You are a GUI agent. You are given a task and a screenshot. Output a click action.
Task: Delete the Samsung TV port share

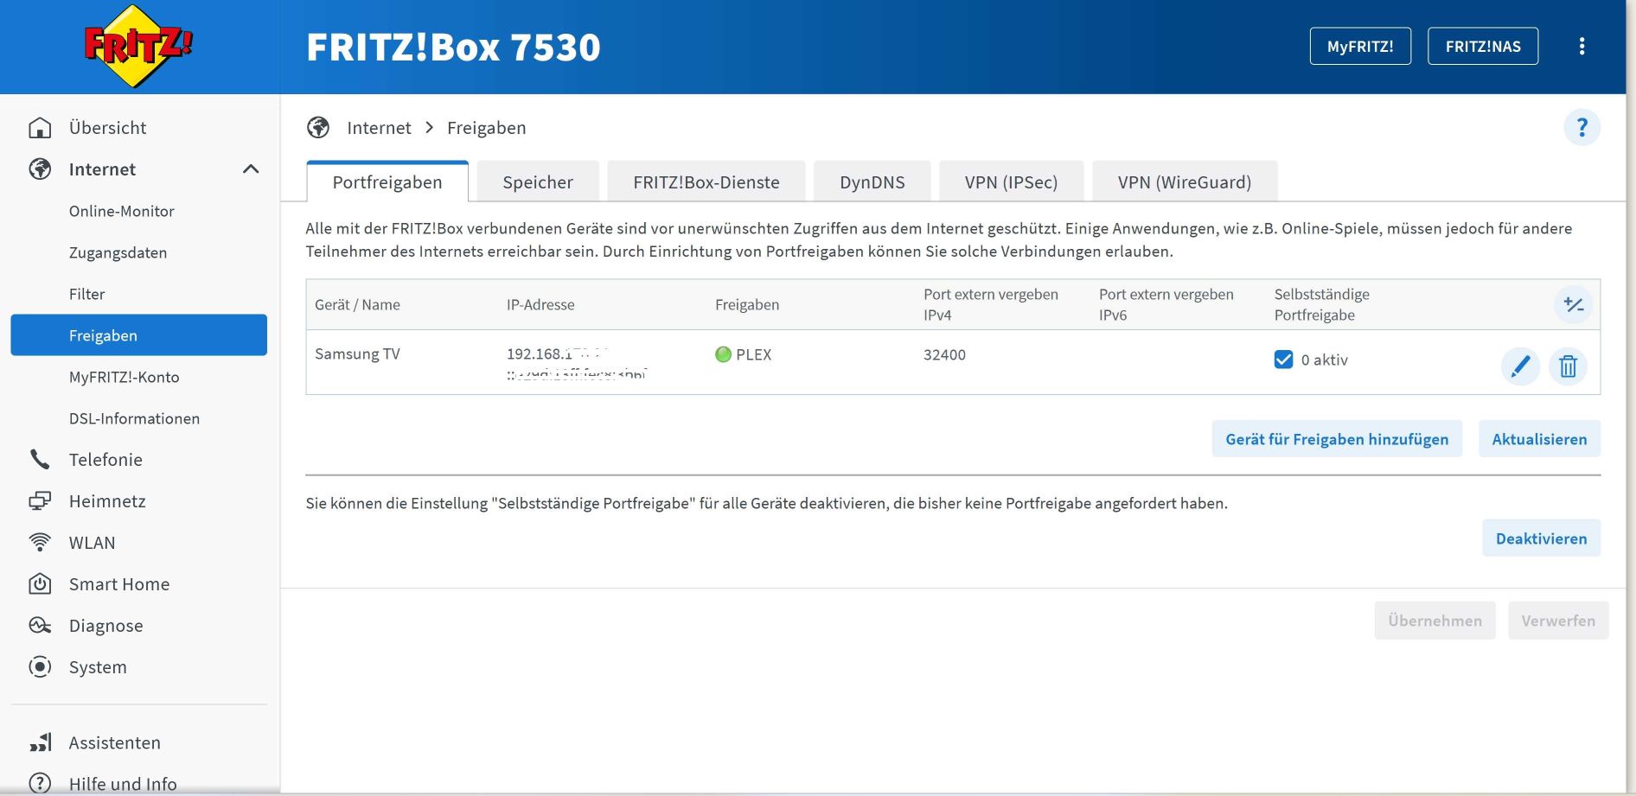pos(1568,366)
